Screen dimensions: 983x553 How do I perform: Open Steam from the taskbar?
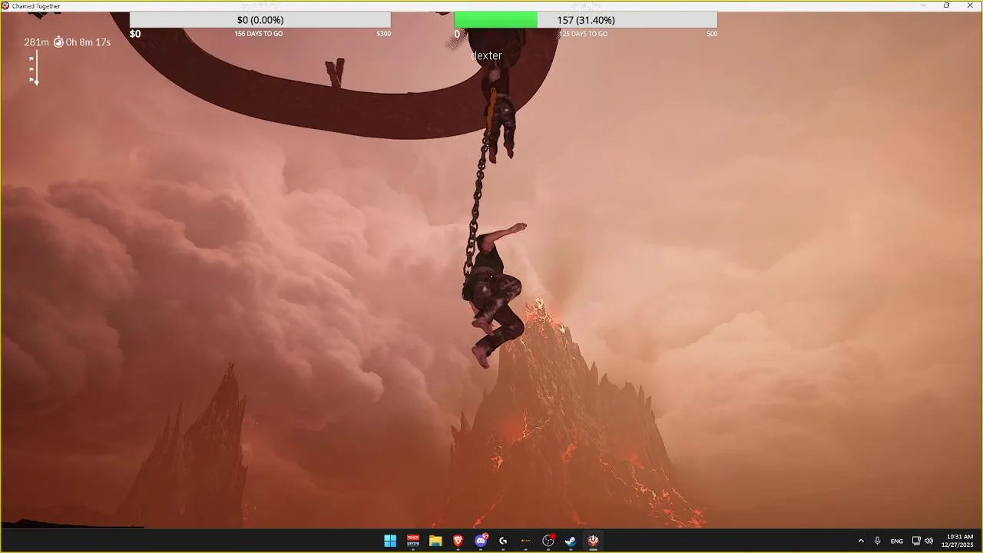[571, 541]
